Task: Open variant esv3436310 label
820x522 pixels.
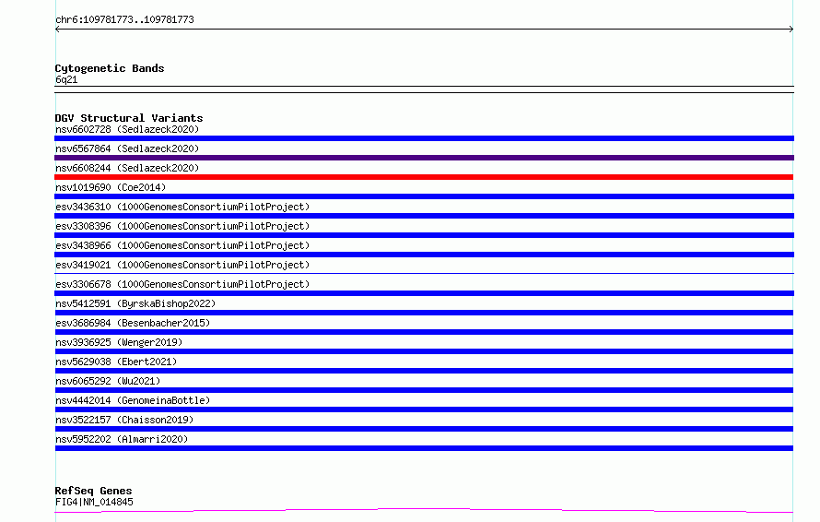Action: pyautogui.click(x=182, y=207)
